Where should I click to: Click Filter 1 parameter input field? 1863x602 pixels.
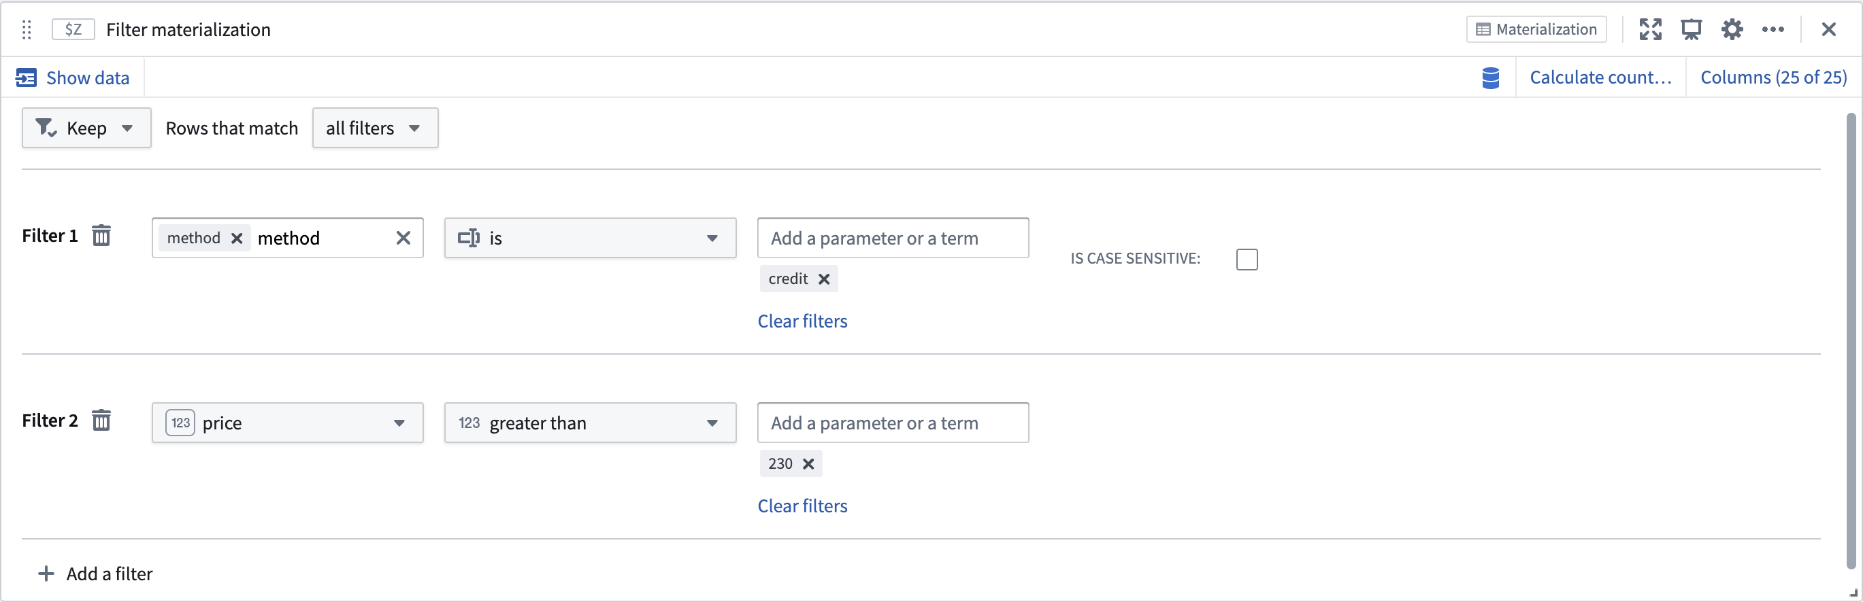pos(893,238)
